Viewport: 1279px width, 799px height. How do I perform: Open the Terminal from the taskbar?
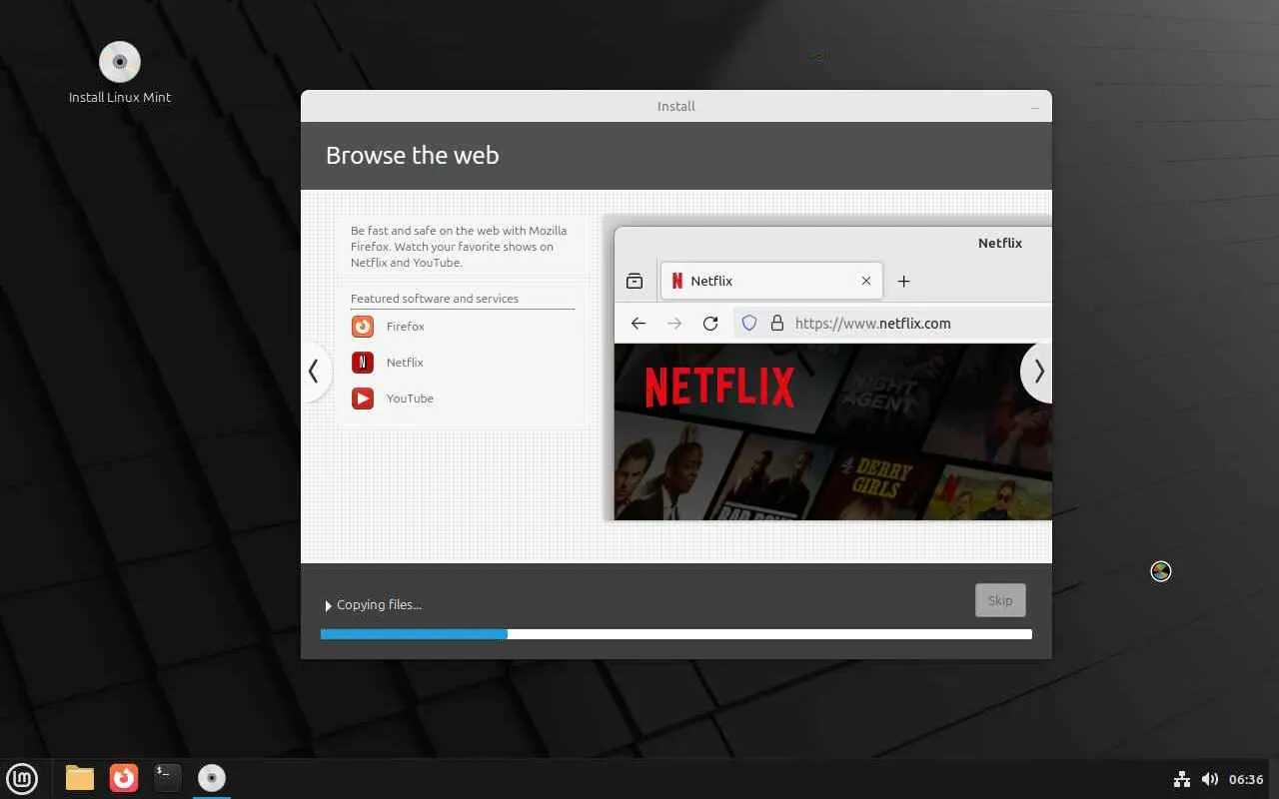point(168,778)
